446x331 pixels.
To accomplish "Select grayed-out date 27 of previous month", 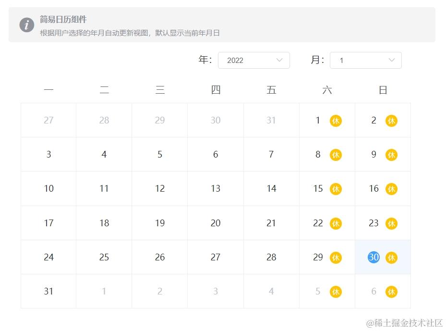I will 48,121.
